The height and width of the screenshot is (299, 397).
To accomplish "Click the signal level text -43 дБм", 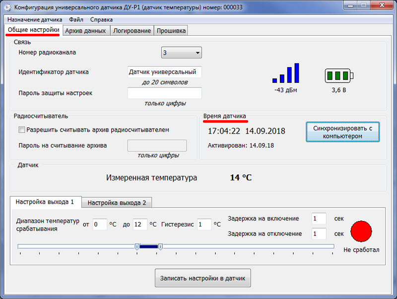I will [286, 90].
